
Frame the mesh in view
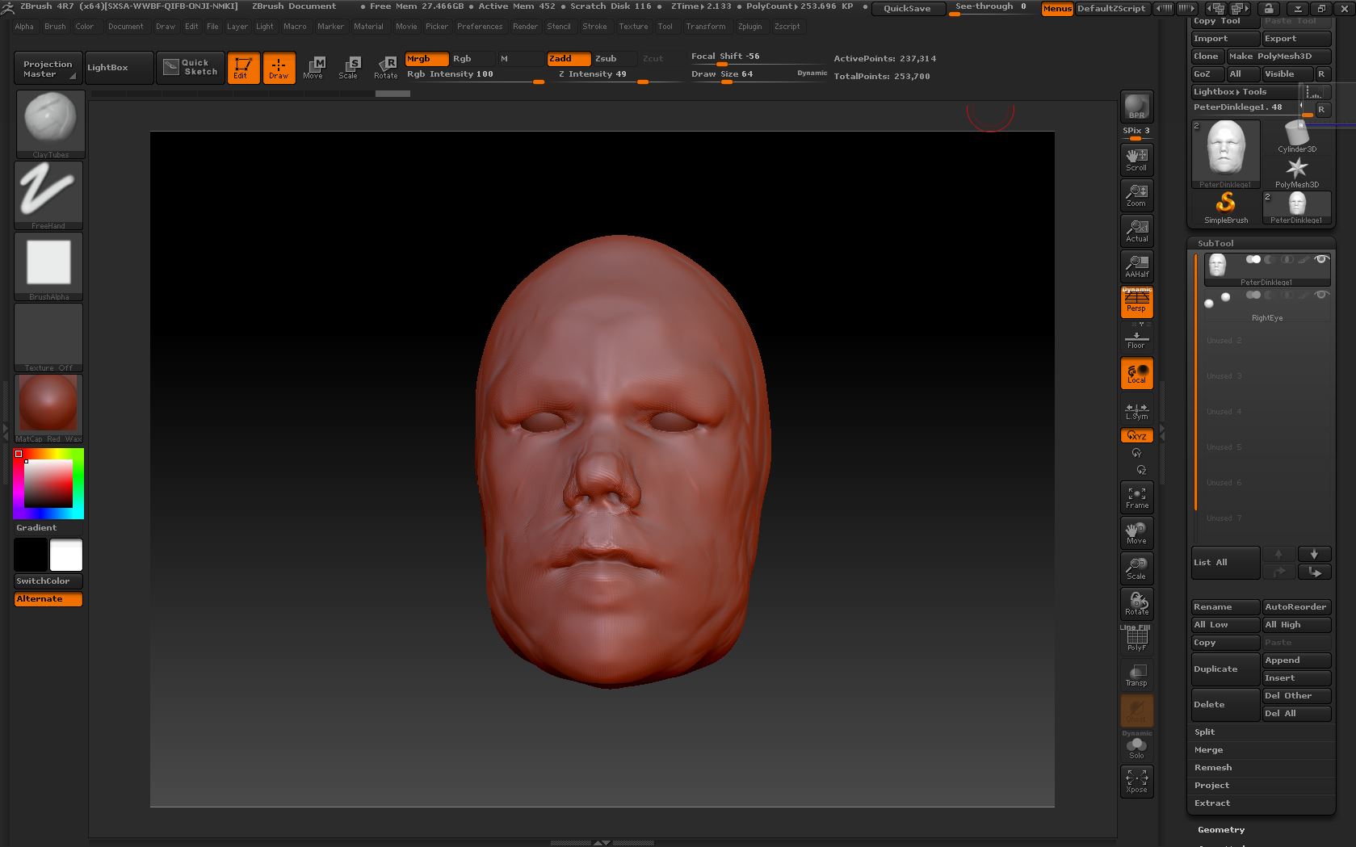[1136, 497]
